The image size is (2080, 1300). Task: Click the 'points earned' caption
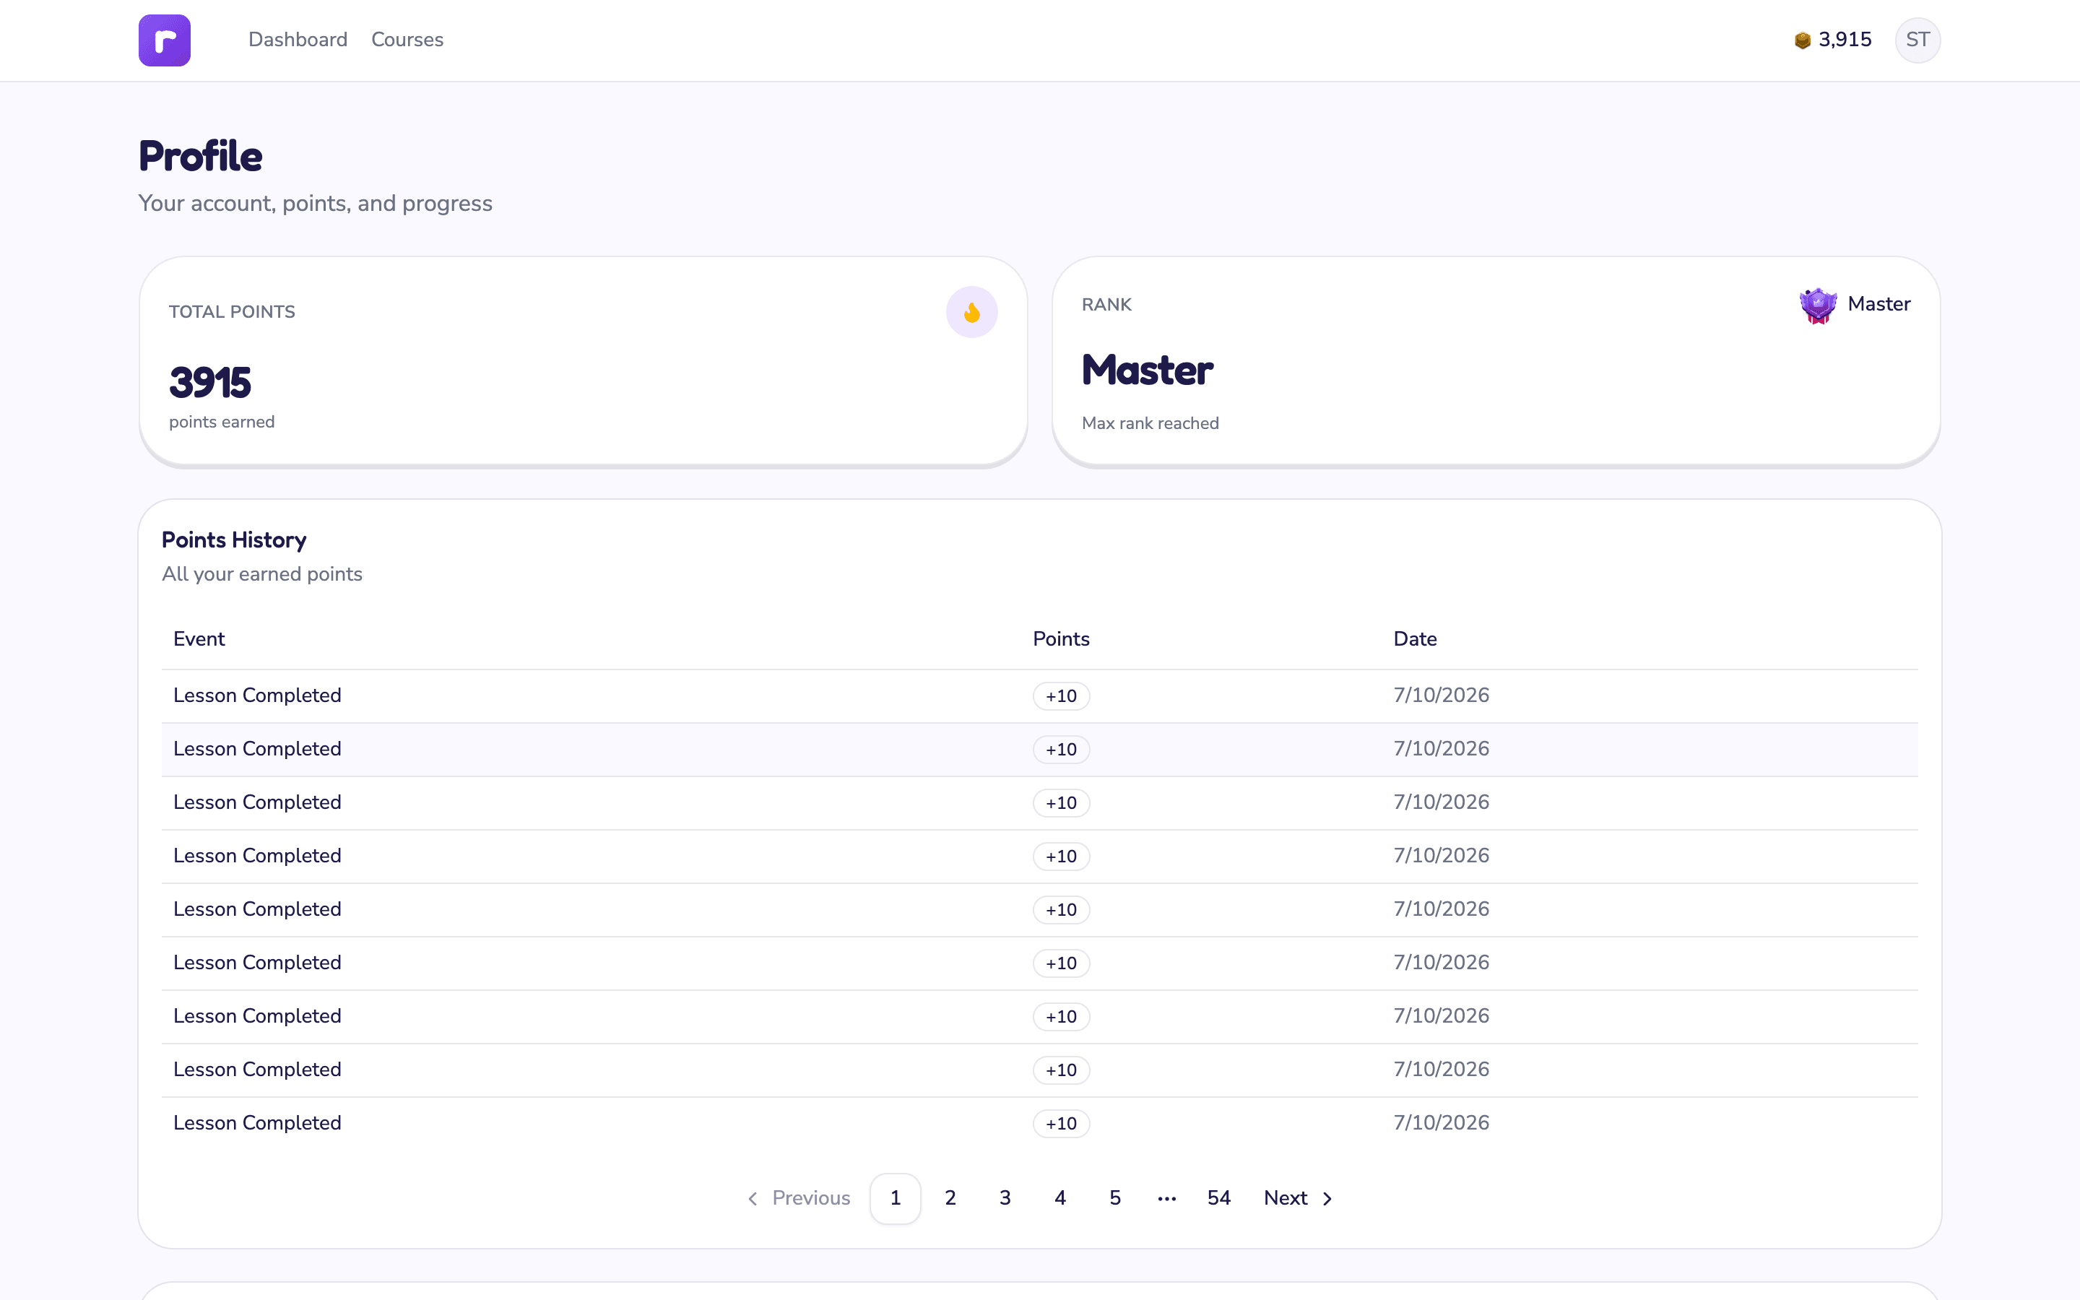[x=222, y=422]
